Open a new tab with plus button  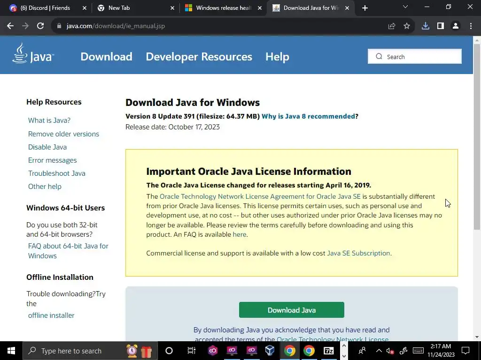click(365, 8)
